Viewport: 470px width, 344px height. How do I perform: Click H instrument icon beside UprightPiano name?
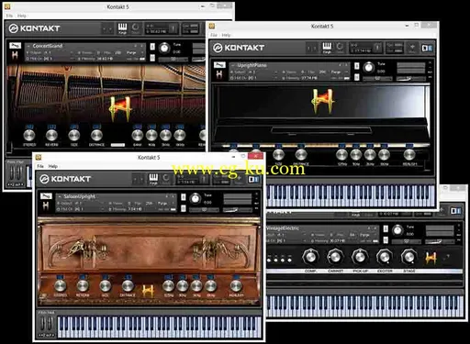pos(219,74)
